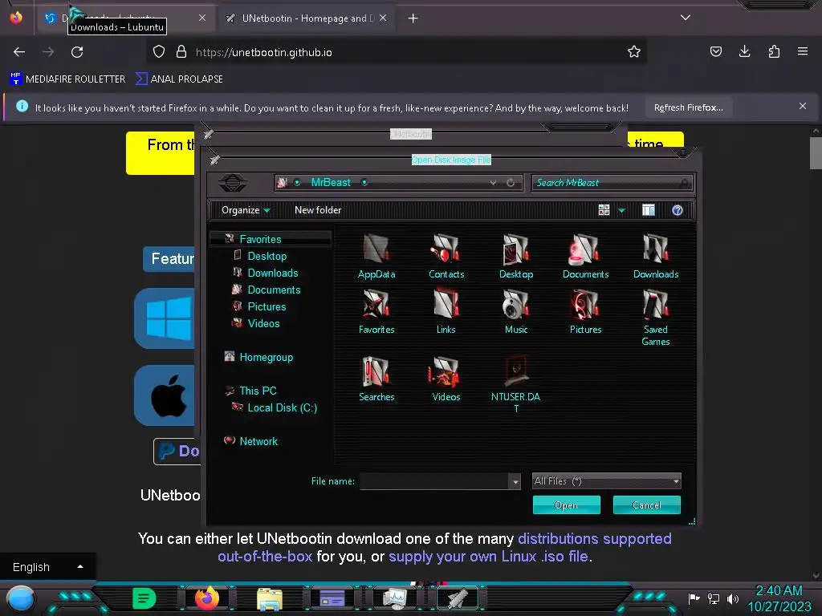This screenshot has width=822, height=616.
Task: Follow the supply your own Linux .iso link
Action: (x=488, y=557)
